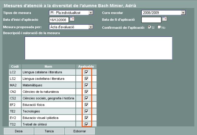
Task: Click the Descripció i valoració text area
Action: tap(98, 48)
